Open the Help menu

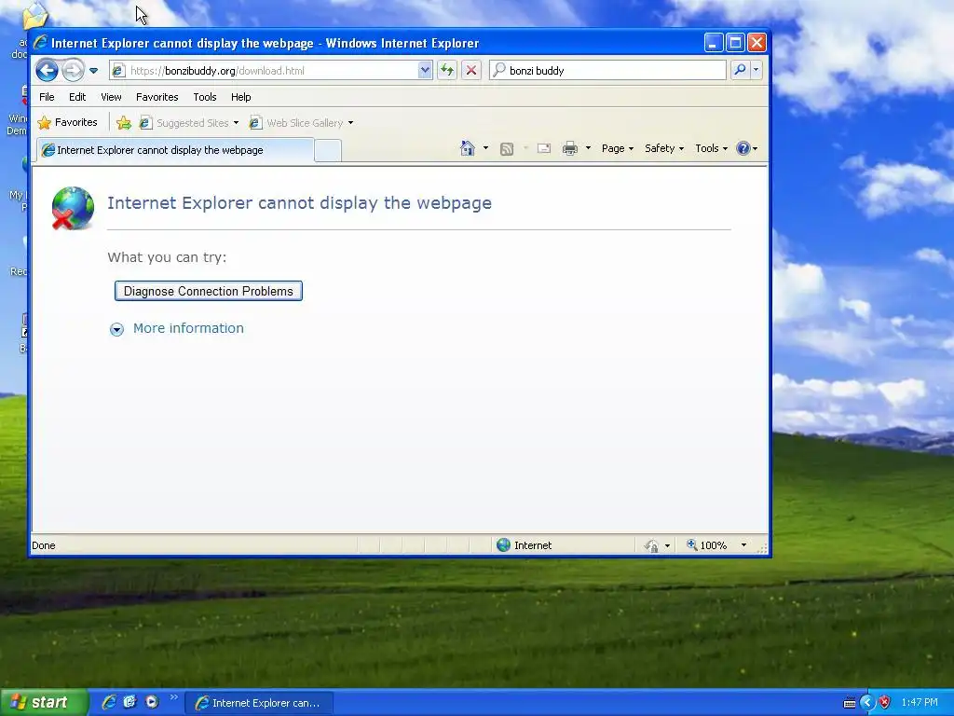click(241, 97)
